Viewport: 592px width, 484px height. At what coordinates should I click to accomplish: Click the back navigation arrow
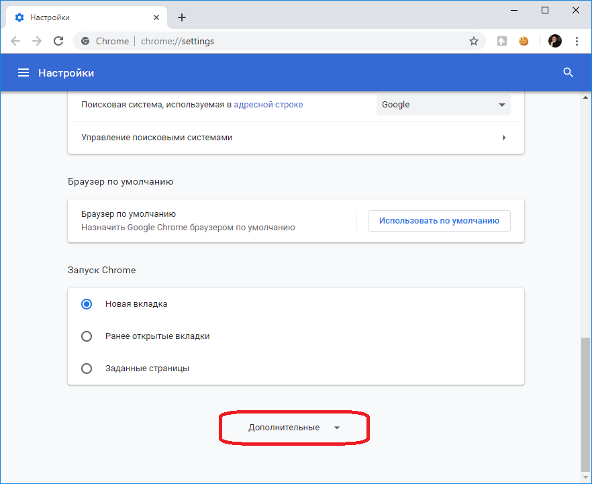coord(15,41)
